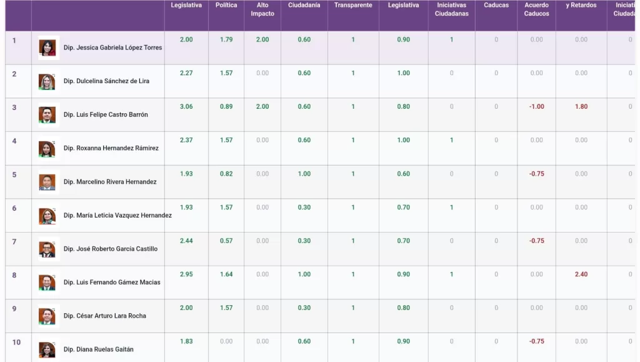Open Dip. Luis Fernando Gámez Macias name link
Screen dimensions: 640x362
pos(112,283)
